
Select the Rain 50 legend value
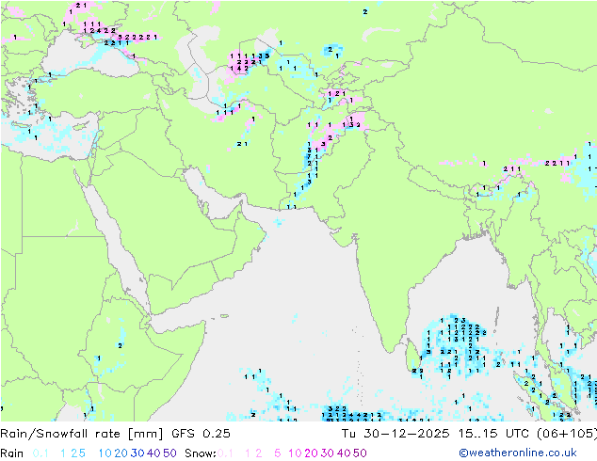pos(169,453)
